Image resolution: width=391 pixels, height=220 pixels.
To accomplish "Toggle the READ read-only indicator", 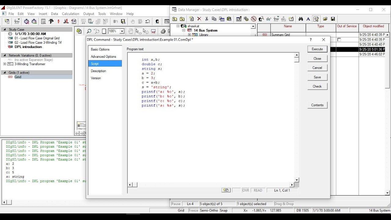I will 258,190.
